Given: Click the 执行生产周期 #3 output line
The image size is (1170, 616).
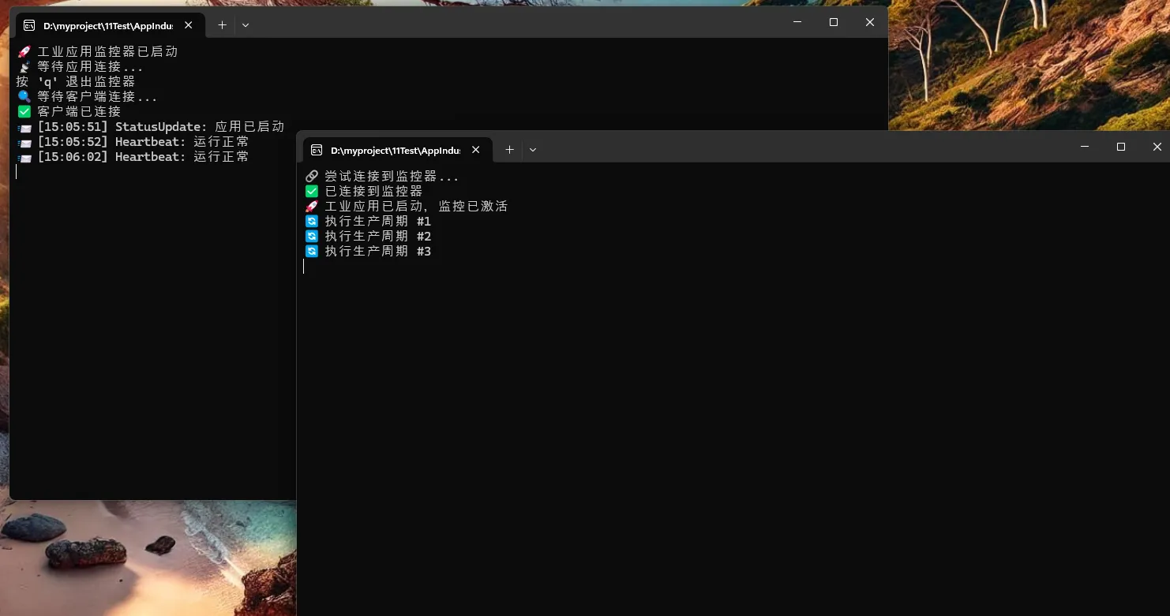Looking at the screenshot, I should [377, 252].
